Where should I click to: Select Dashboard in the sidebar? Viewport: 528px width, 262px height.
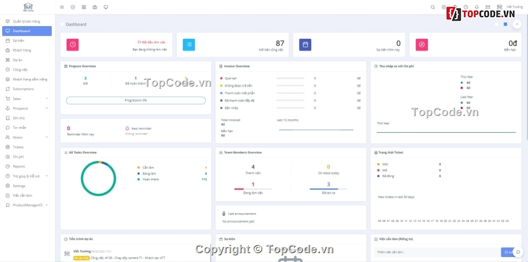(27, 31)
